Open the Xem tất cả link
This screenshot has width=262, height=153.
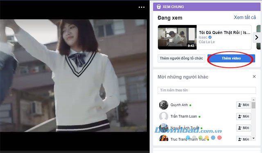point(245,17)
